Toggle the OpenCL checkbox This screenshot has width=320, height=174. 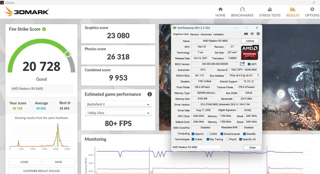click(x=193, y=134)
